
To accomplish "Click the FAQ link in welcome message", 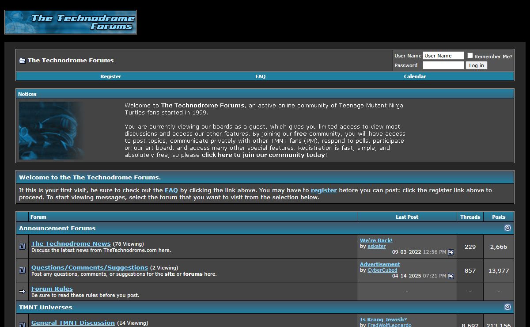I will click(171, 190).
